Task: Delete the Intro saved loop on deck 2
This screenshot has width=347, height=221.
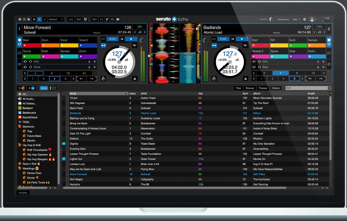Action: [323, 61]
